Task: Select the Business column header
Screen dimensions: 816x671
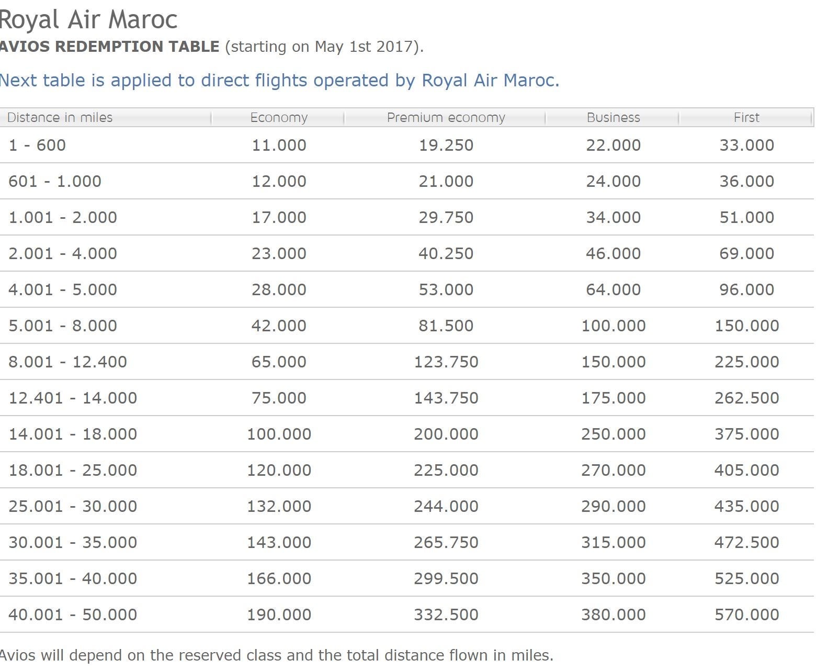Action: pos(613,117)
